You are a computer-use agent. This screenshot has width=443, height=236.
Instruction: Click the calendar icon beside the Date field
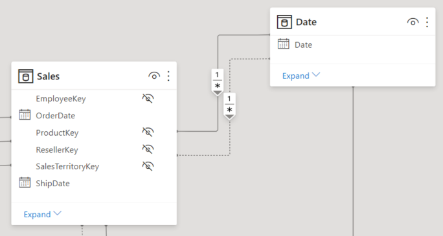[284, 44]
